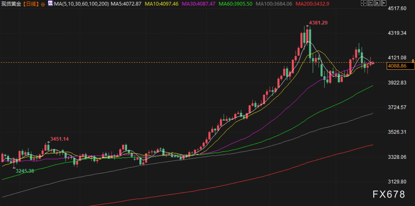Image resolution: width=415 pixels, height=206 pixels.
Task: Click the export arrow toolbar icon
Action: tap(383, 4)
